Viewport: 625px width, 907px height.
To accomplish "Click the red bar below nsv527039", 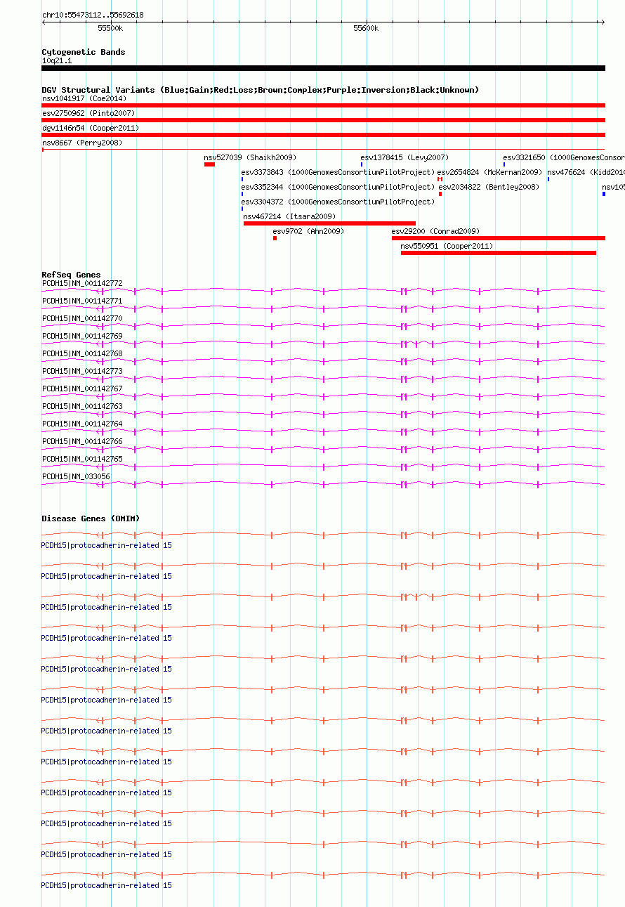I will pos(209,164).
